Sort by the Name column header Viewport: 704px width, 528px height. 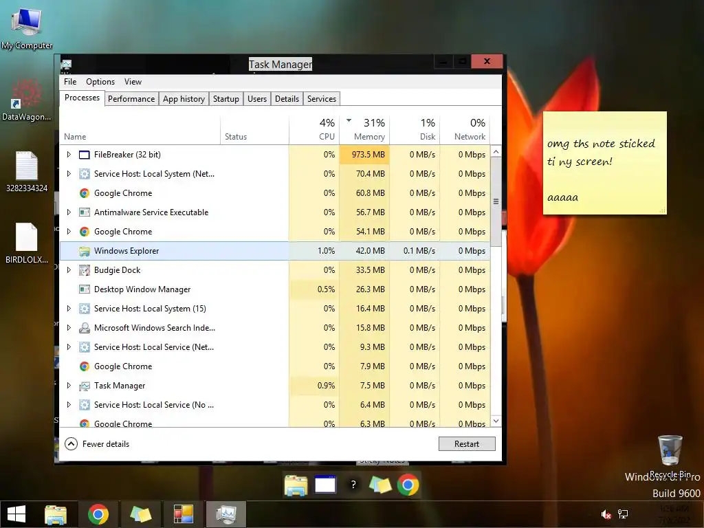[140, 129]
